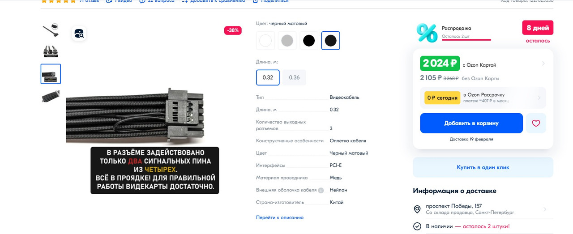Choose cable length 0.36 m

click(x=294, y=77)
